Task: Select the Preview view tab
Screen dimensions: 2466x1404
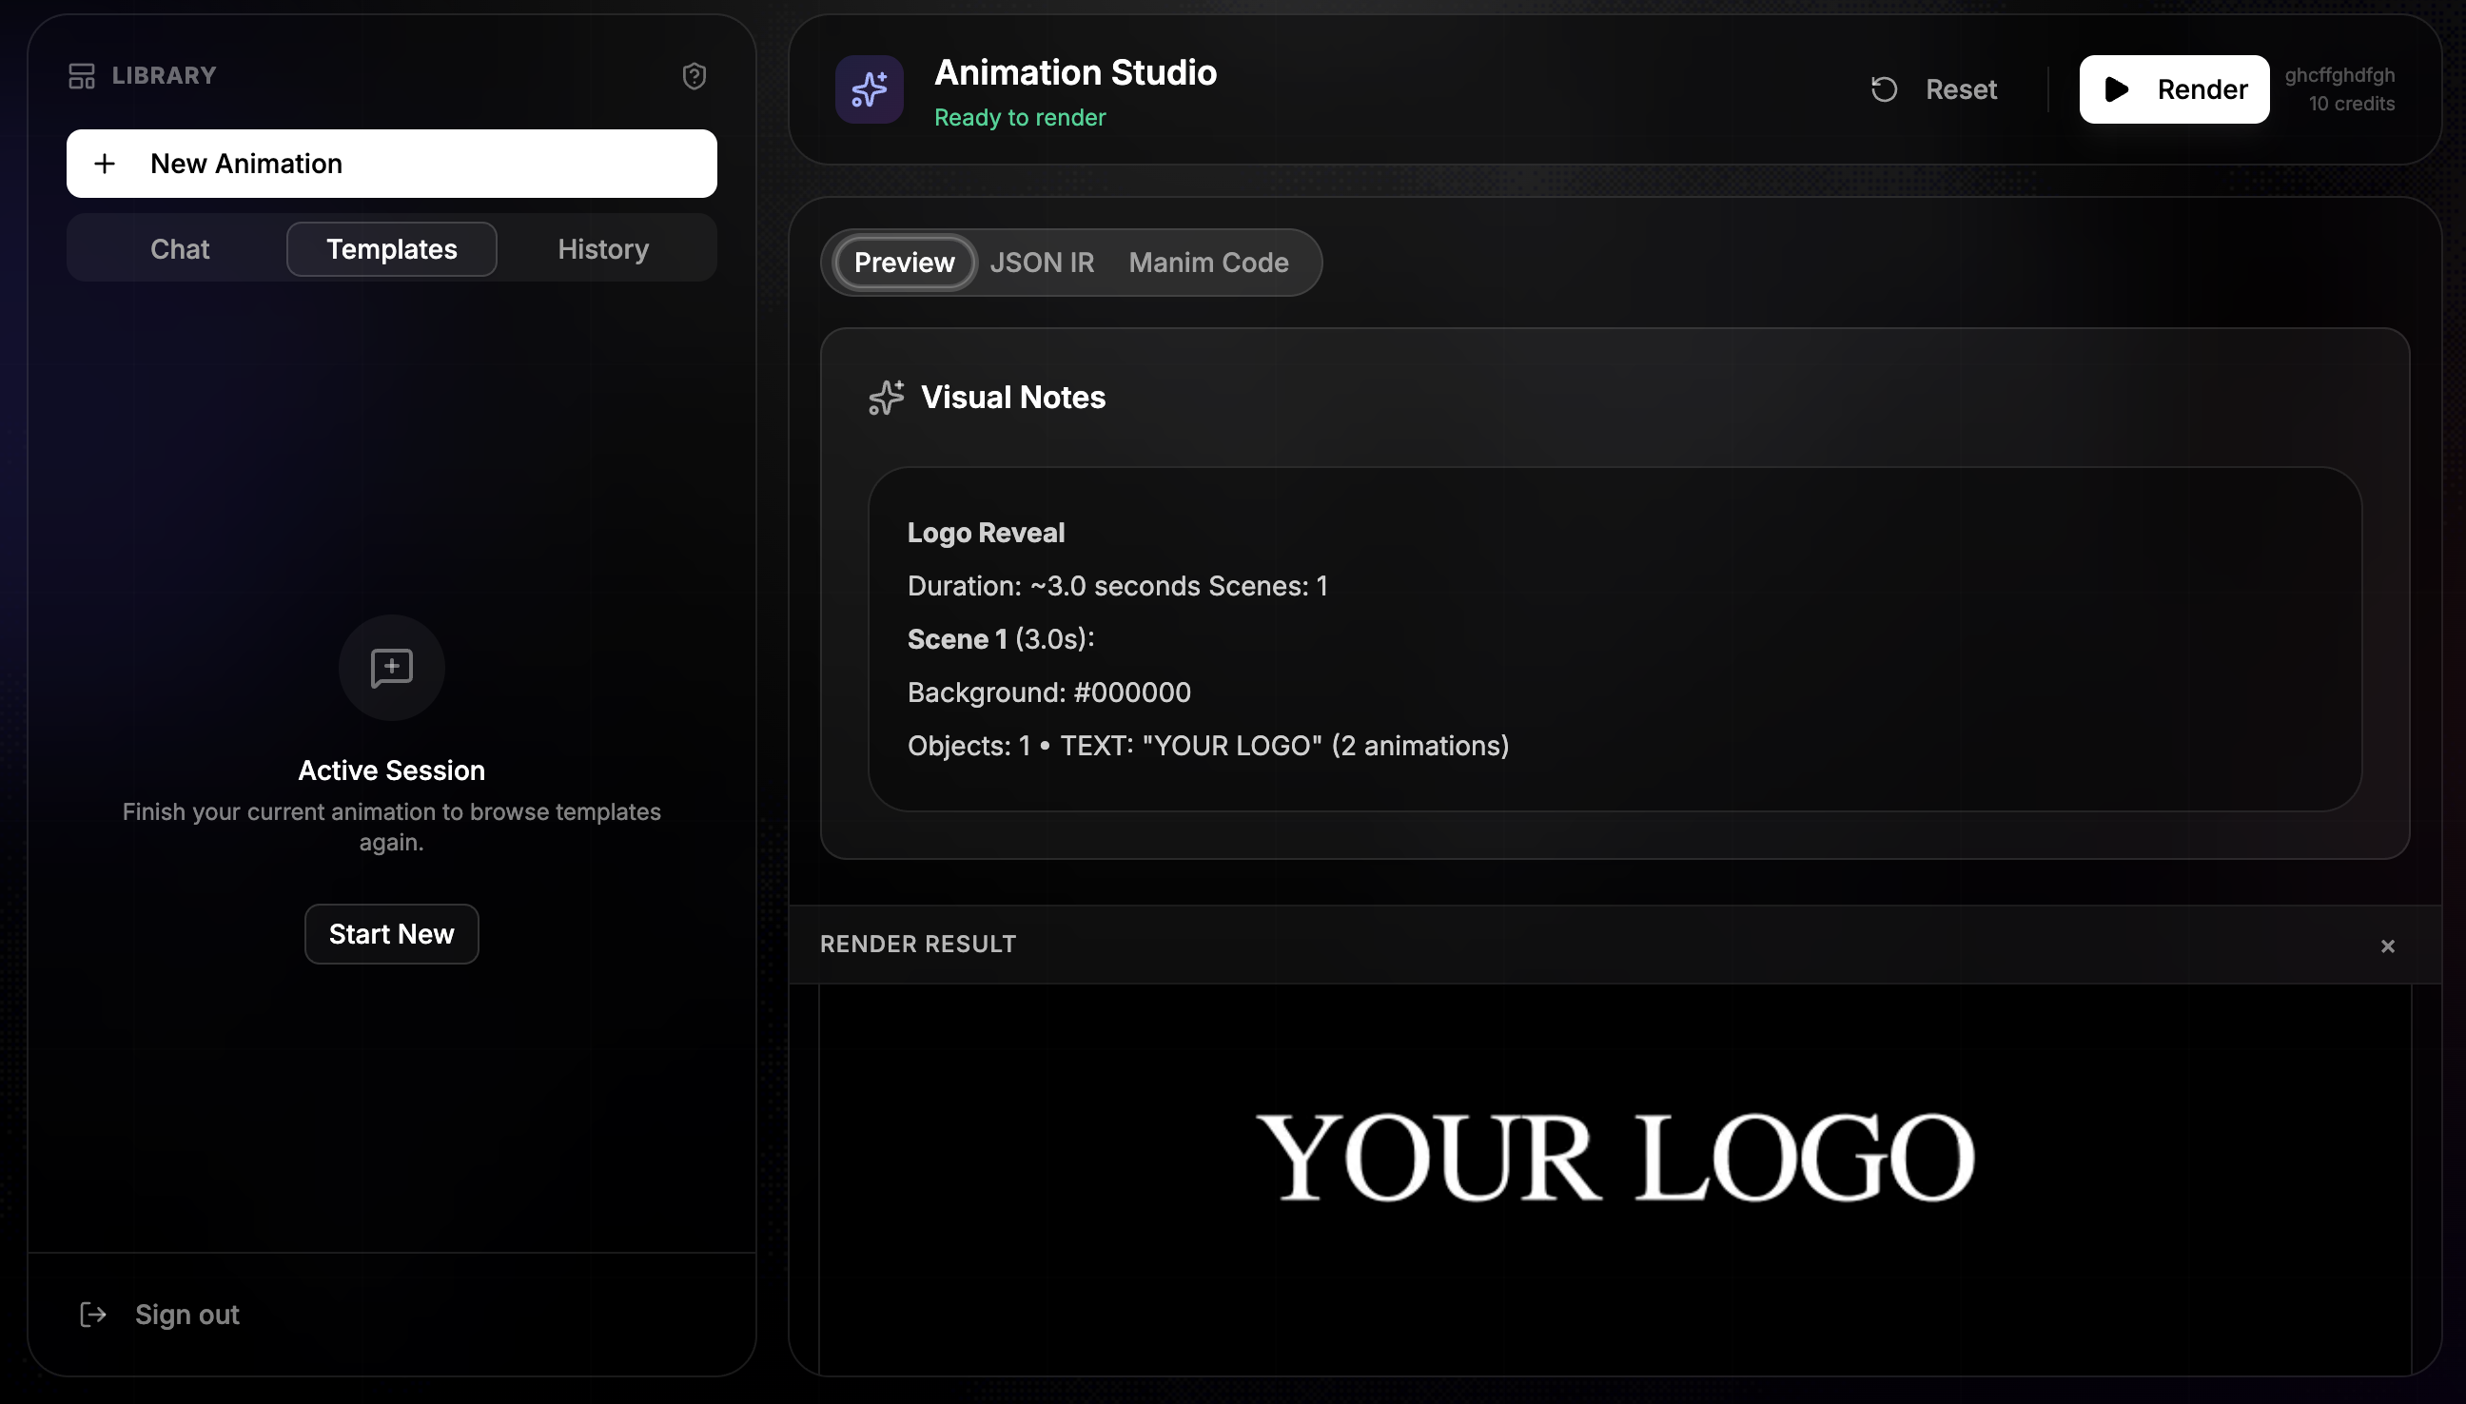Action: [x=904, y=263]
